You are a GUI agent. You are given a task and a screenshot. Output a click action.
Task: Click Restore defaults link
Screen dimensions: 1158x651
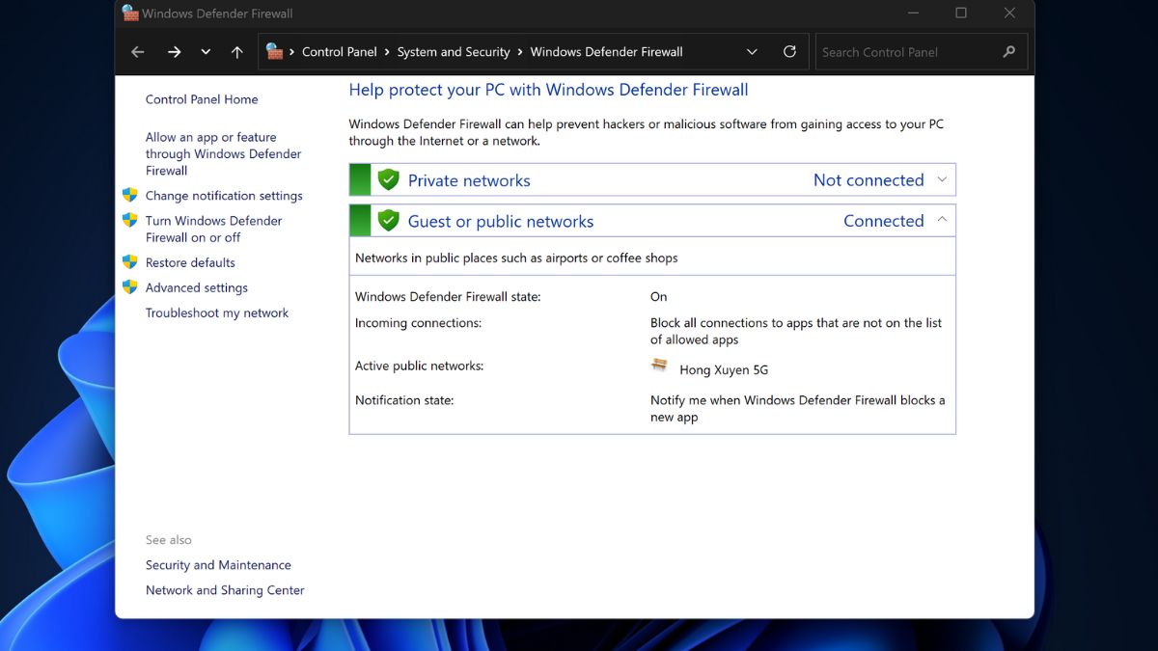coord(190,262)
